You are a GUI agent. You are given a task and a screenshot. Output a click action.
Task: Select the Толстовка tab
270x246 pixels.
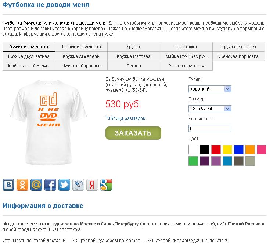(186, 47)
